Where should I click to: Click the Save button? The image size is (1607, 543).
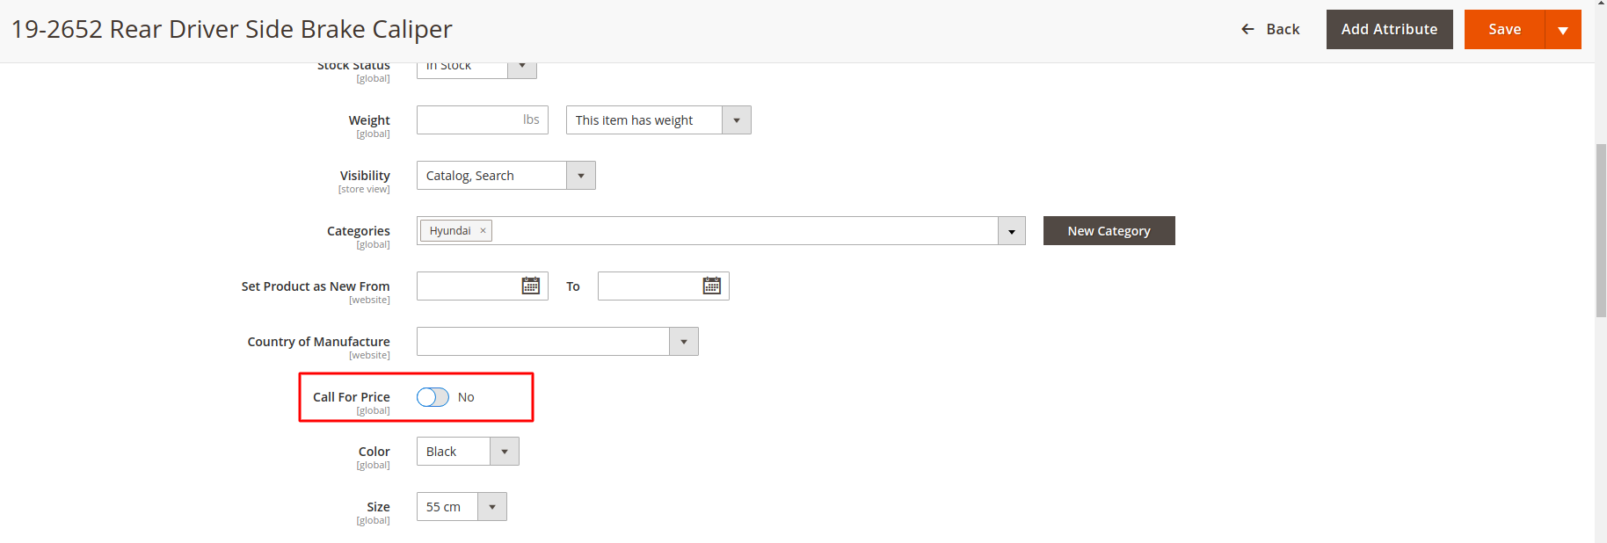pyautogui.click(x=1504, y=30)
